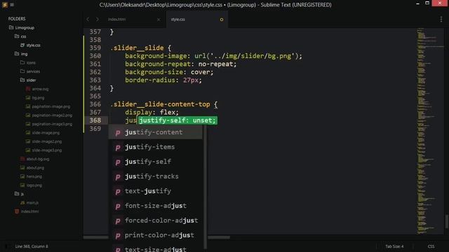Open the tab bar three-dot options menu
The width and height of the screenshot is (449, 252).
pos(441,19)
